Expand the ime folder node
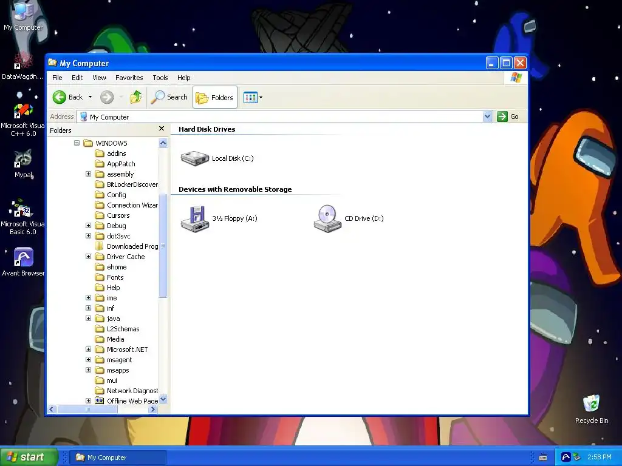Image resolution: width=622 pixels, height=466 pixels. tap(89, 297)
